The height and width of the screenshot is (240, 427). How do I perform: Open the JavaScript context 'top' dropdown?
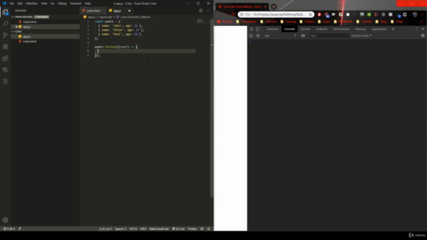coord(280,35)
